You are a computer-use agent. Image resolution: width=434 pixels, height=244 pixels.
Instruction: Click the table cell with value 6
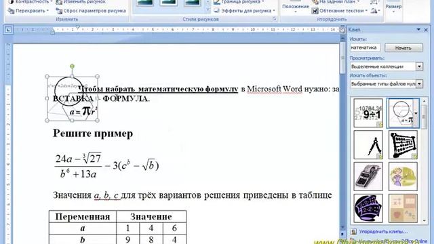(x=174, y=228)
